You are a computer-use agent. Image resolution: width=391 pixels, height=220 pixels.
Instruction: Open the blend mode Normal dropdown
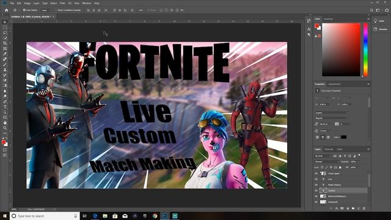click(326, 161)
